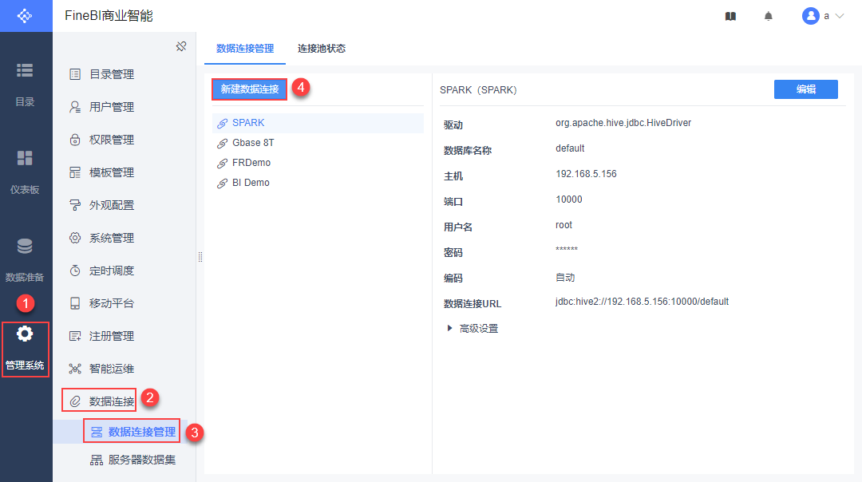Image resolution: width=862 pixels, height=482 pixels.
Task: Click the 数据连接 paperclip icon
Action: pos(75,401)
